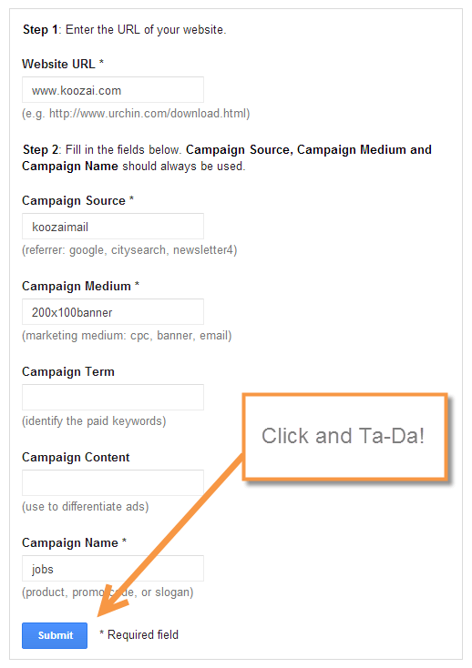
Task: Click the Campaign Content label
Action: 76,457
